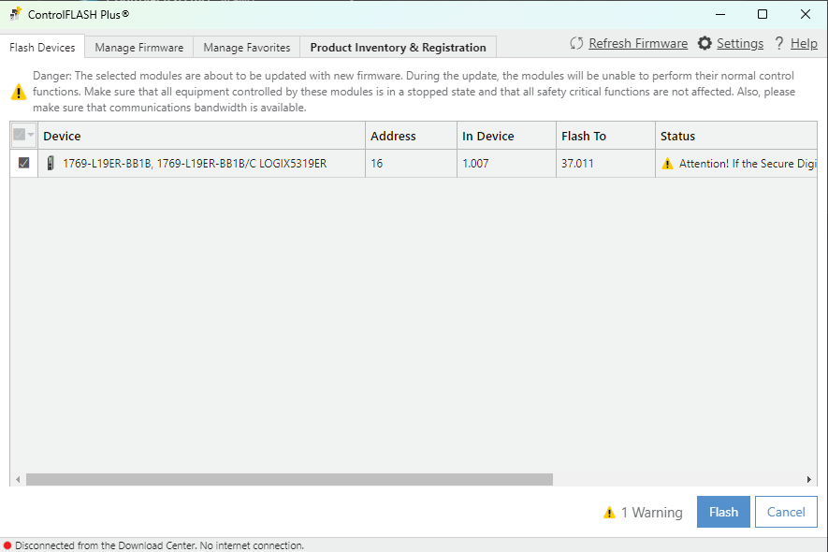Click the warning icon beside 1 Warning
This screenshot has width=828, height=552.
coord(610,513)
